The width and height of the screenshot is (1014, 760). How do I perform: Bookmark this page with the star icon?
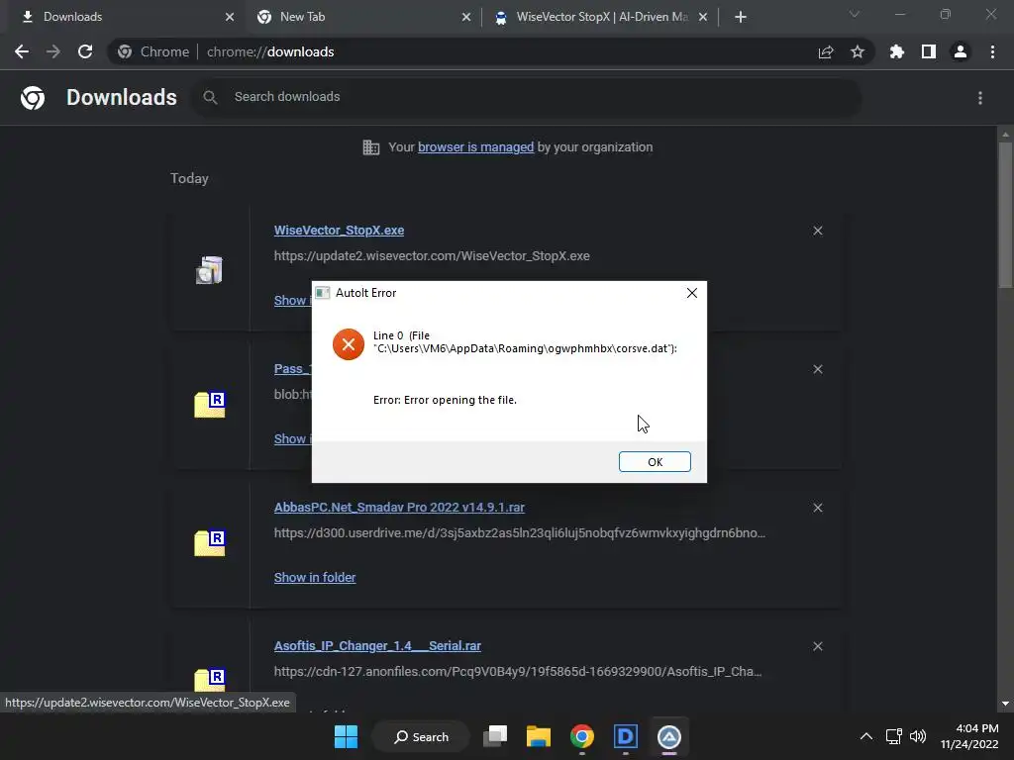[x=858, y=51]
